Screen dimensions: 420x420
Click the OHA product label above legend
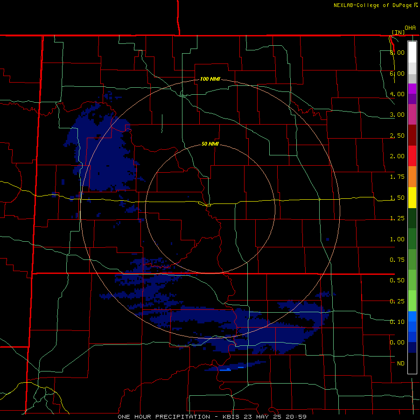point(410,28)
